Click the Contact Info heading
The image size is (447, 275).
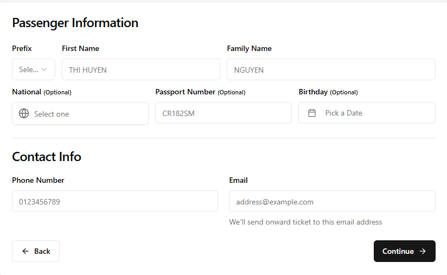47,157
